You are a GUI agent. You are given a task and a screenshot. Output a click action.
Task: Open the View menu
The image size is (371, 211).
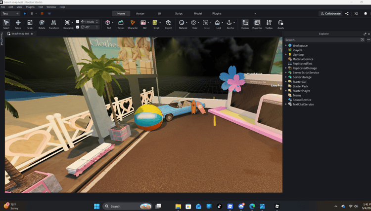pyautogui.click(x=19, y=7)
